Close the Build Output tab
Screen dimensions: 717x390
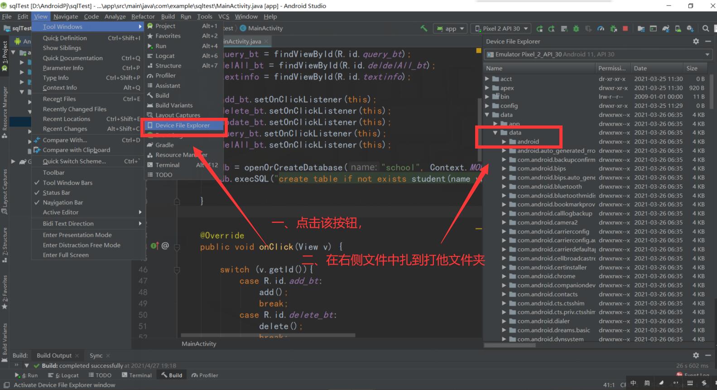(x=77, y=356)
